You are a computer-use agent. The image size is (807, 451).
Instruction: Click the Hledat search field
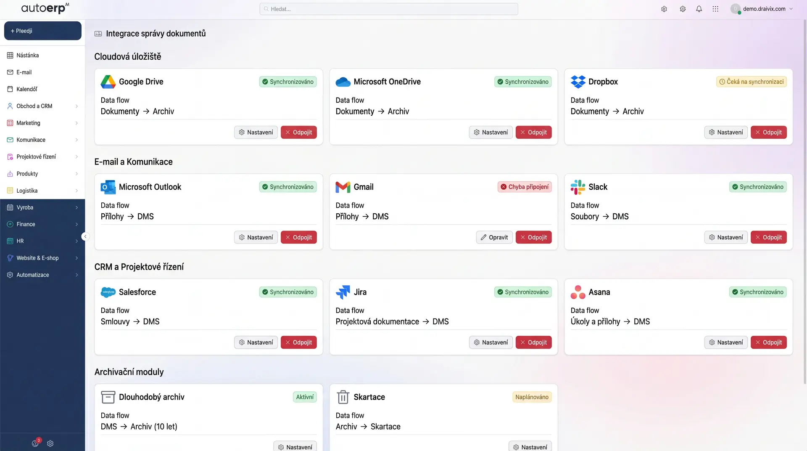coord(389,9)
